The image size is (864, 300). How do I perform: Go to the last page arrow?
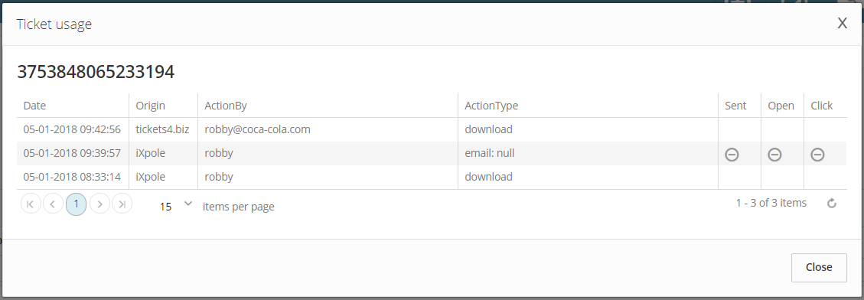(x=122, y=204)
